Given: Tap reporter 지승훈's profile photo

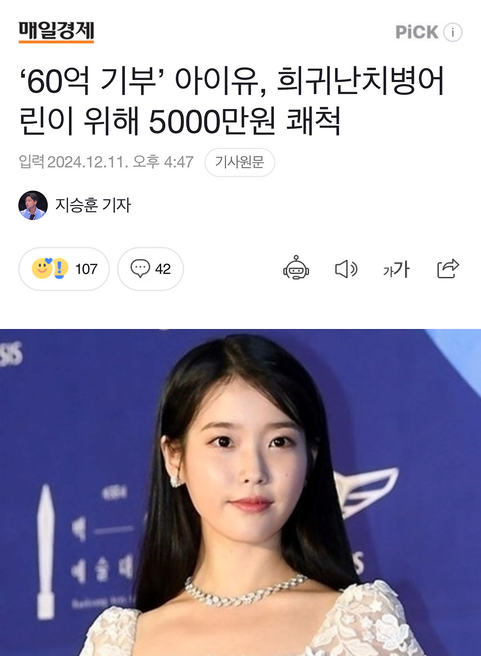Looking at the screenshot, I should [33, 205].
